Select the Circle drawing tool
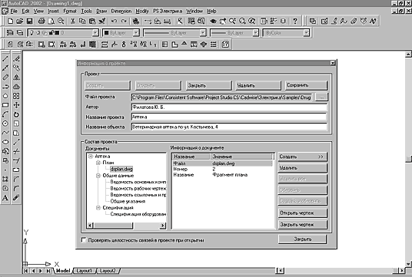The image size is (412, 277). 5,124
